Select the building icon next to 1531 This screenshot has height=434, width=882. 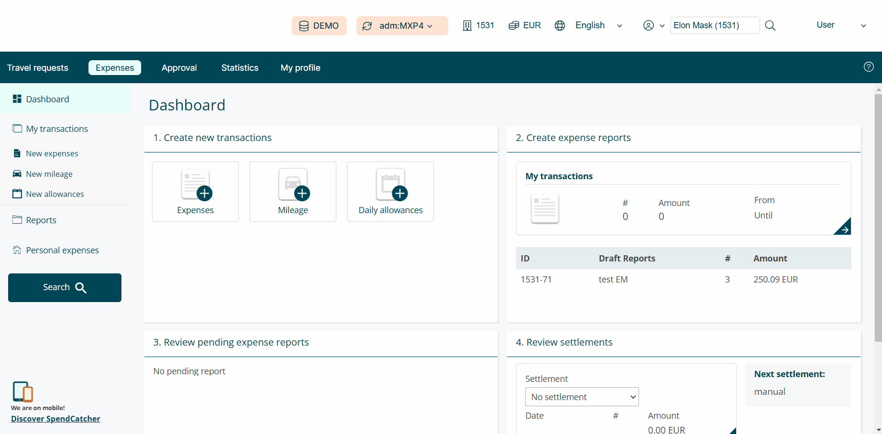467,25
